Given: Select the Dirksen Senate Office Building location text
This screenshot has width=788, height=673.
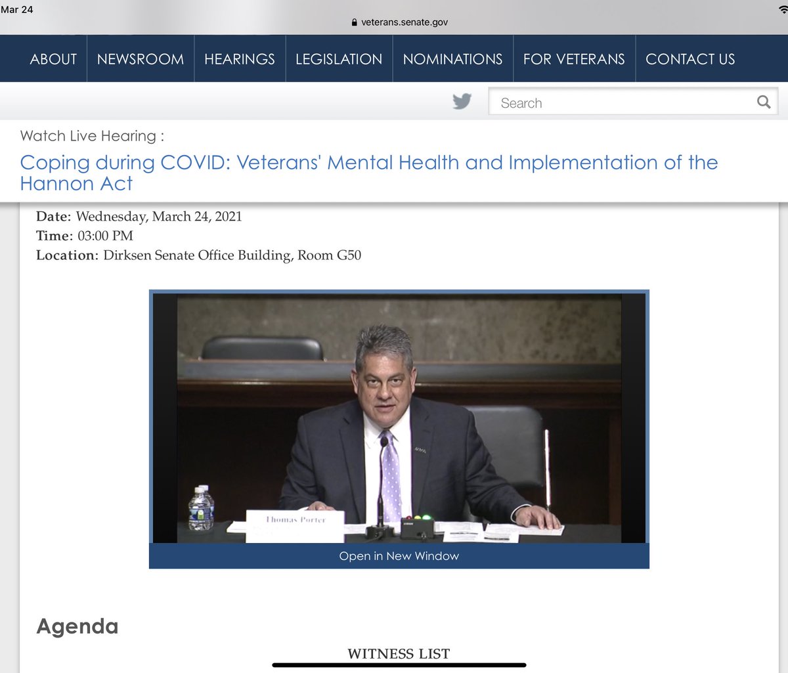Looking at the screenshot, I should click(x=232, y=255).
